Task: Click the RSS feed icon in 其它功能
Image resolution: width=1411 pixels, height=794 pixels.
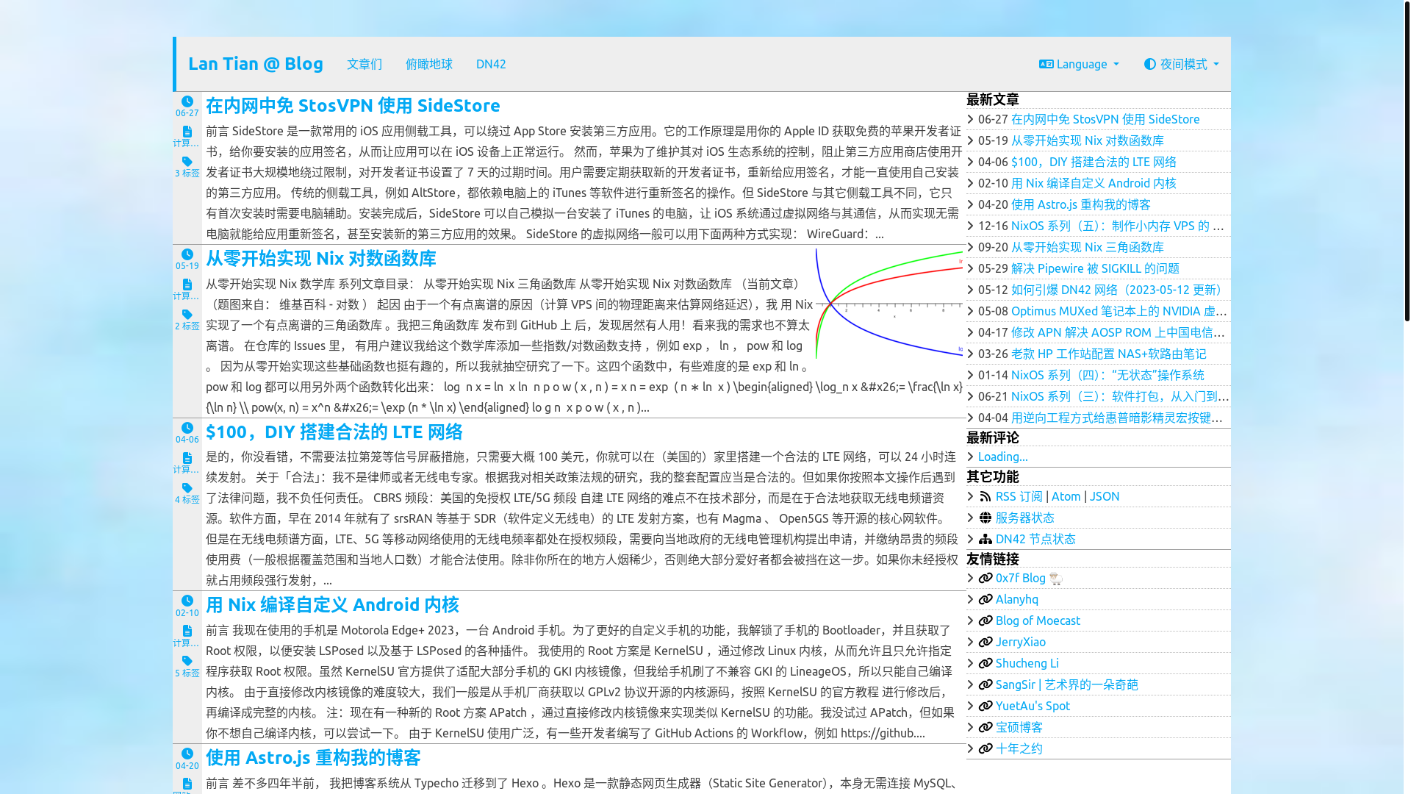Action: [x=985, y=497]
